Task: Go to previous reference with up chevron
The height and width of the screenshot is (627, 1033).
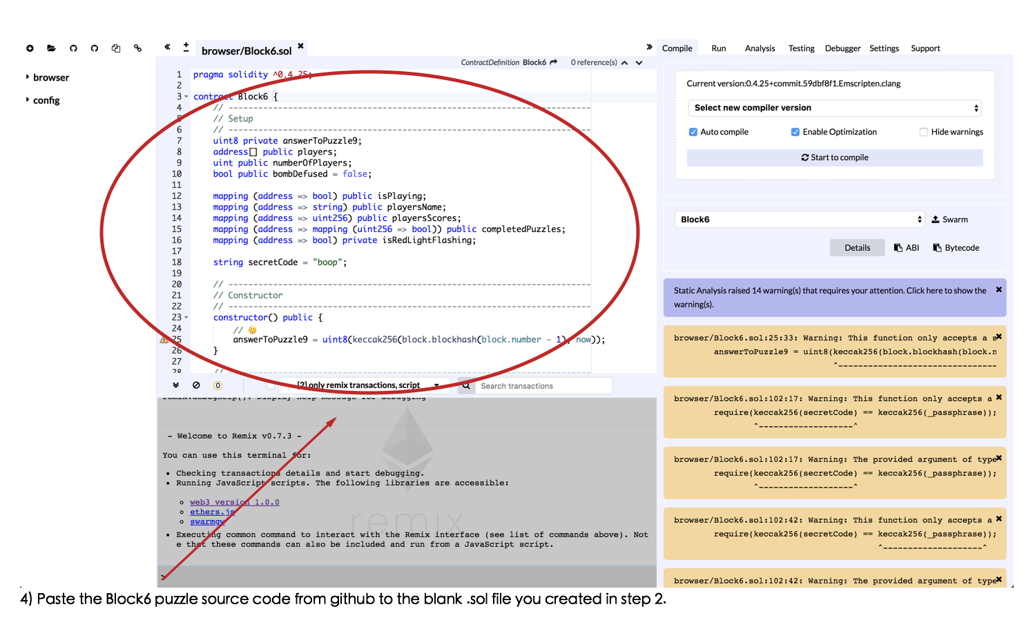Action: [x=624, y=63]
